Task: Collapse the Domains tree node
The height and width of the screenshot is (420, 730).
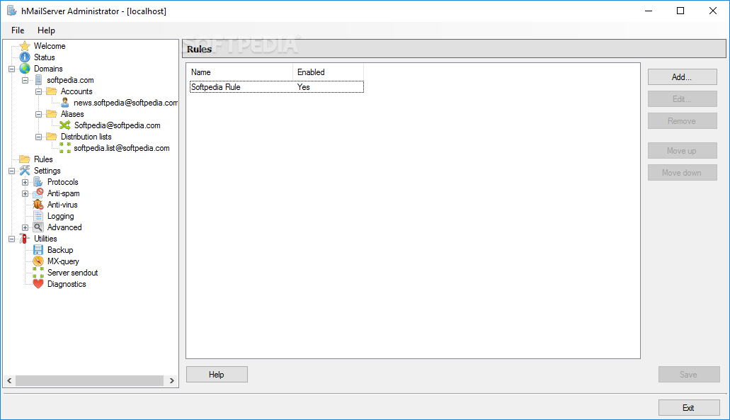Action: (x=11, y=69)
